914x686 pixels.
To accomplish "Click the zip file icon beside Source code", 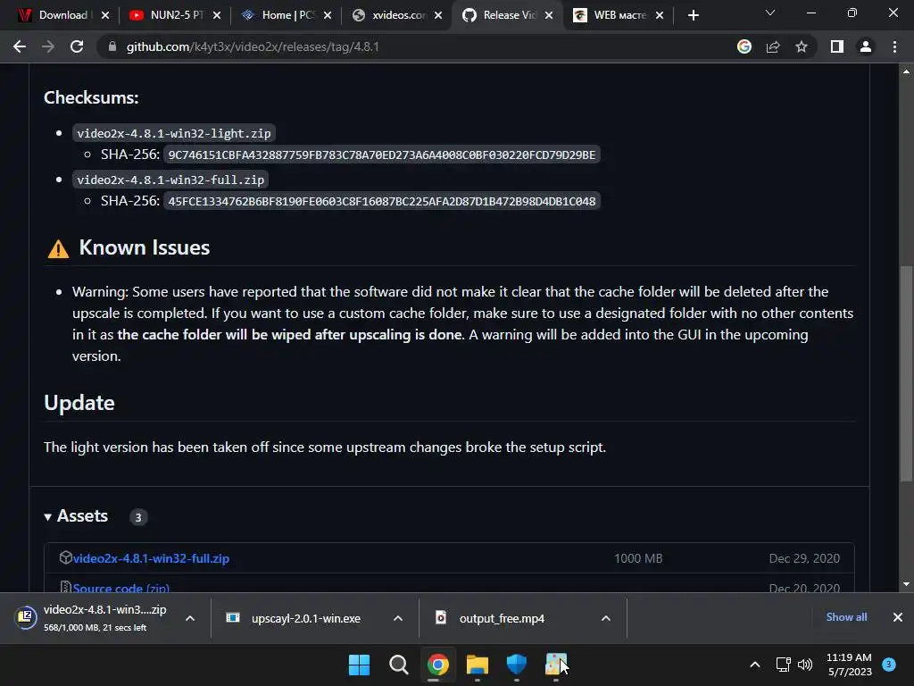I will tap(65, 587).
